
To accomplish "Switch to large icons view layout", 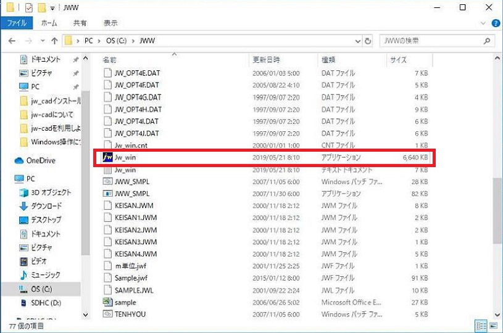I will [x=494, y=326].
